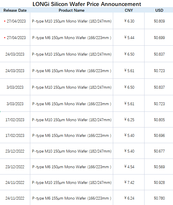Click the red bullet beside M6 27/04/2023 row

5,38
